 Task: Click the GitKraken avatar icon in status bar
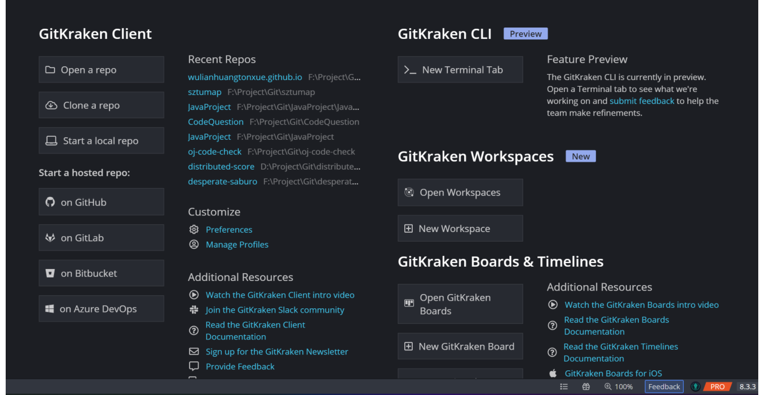pos(696,386)
